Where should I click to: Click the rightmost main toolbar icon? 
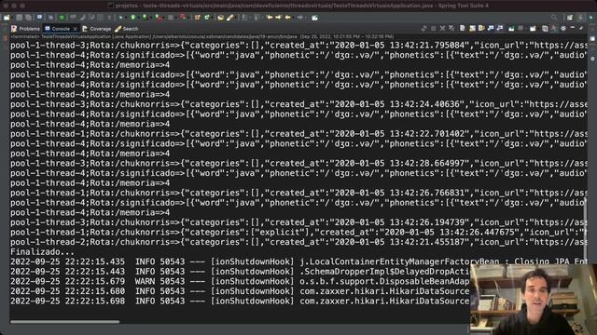tap(314, 18)
